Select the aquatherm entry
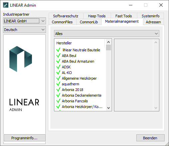Screen dimensions: 169x146 point(70,84)
